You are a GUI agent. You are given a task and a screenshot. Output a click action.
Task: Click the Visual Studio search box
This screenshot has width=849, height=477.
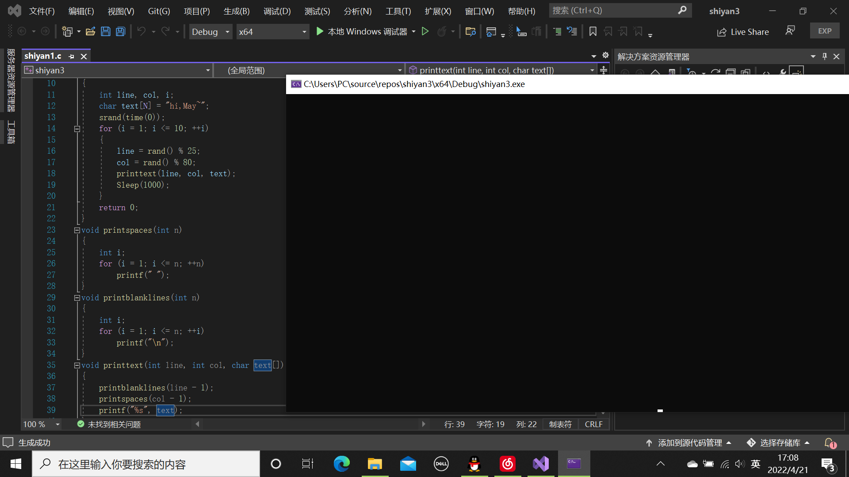coord(615,10)
